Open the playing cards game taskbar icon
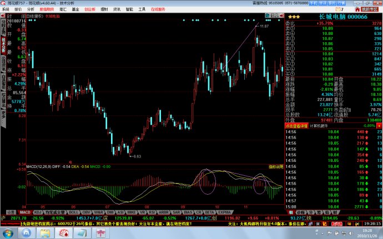Viewport: 383px width, 239px height. (63, 233)
